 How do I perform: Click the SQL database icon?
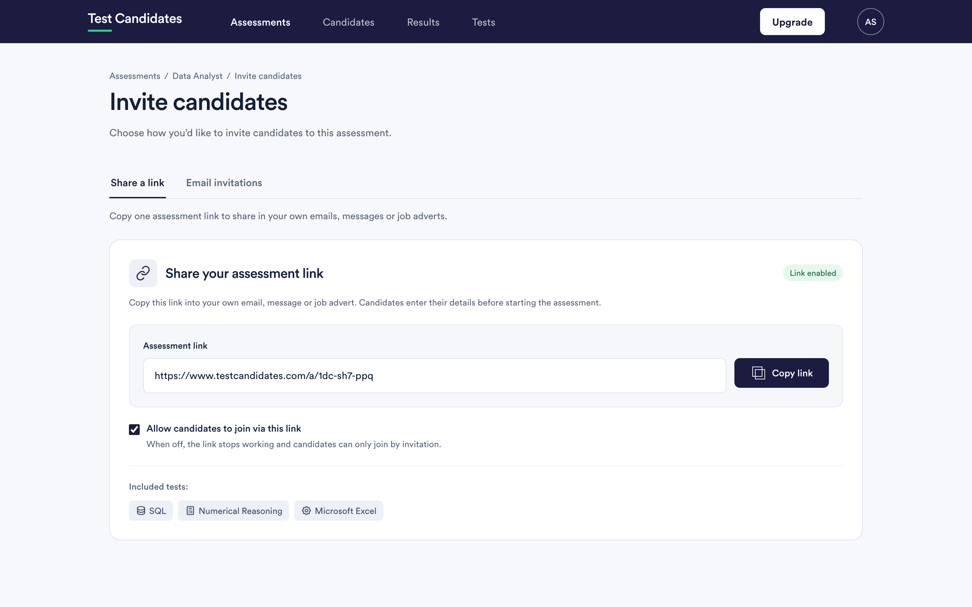141,511
